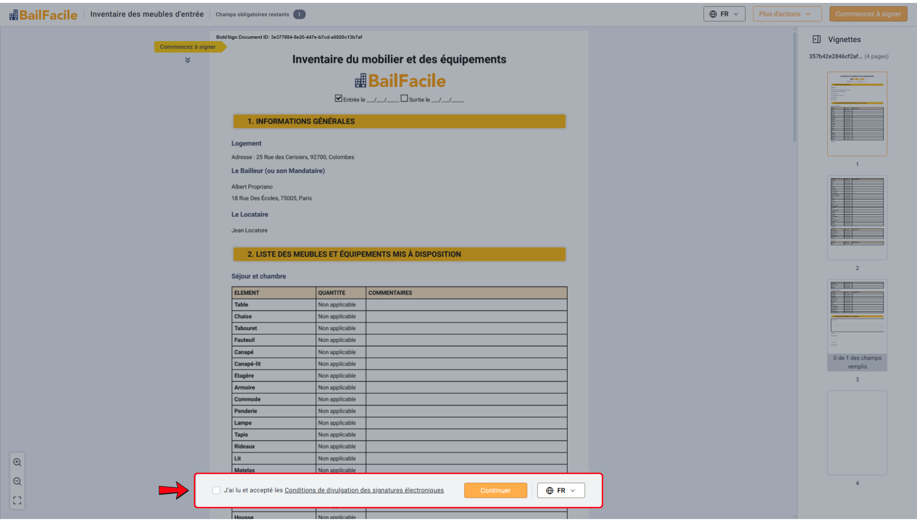
Task: Click the document vertical scrollbar
Action: pos(794,87)
